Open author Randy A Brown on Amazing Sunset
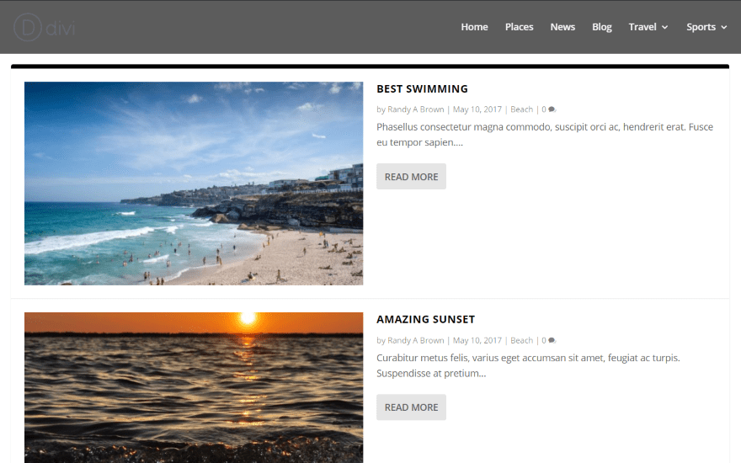Screen dimensions: 741x463 (416, 341)
